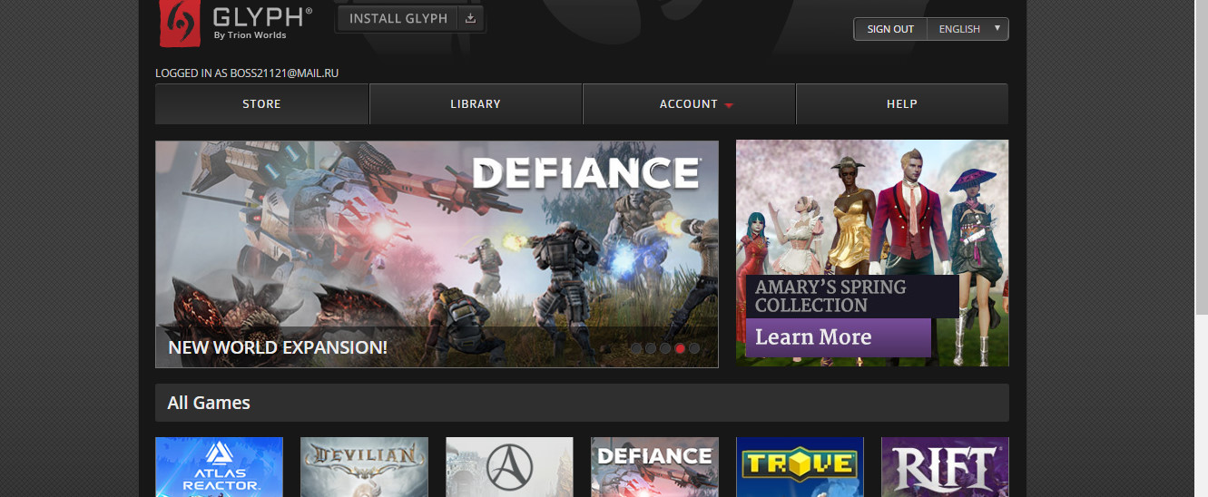Screen dimensions: 1208x497
Task: Open the Library tab
Action: [x=476, y=104]
